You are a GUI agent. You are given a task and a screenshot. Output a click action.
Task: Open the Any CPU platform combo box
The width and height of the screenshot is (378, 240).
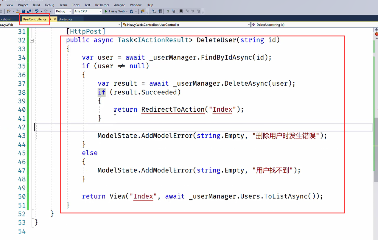click(88, 11)
